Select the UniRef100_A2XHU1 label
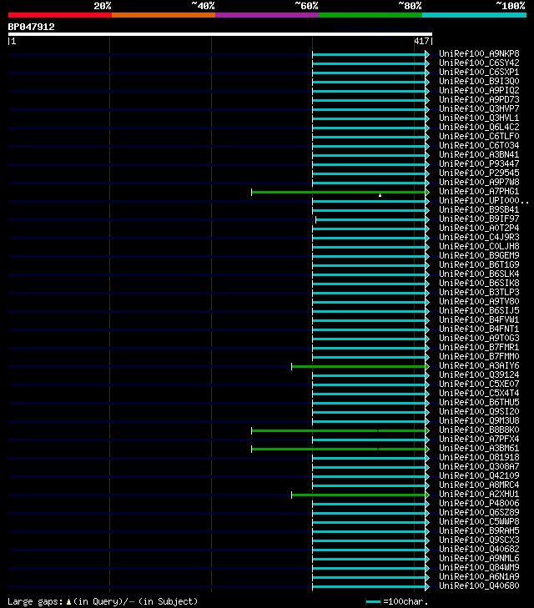Screen dimensions: 534x608 [x=479, y=494]
